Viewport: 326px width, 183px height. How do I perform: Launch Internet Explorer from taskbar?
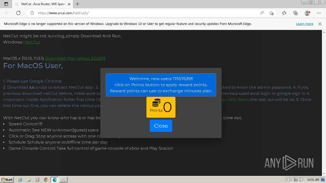(20, 180)
